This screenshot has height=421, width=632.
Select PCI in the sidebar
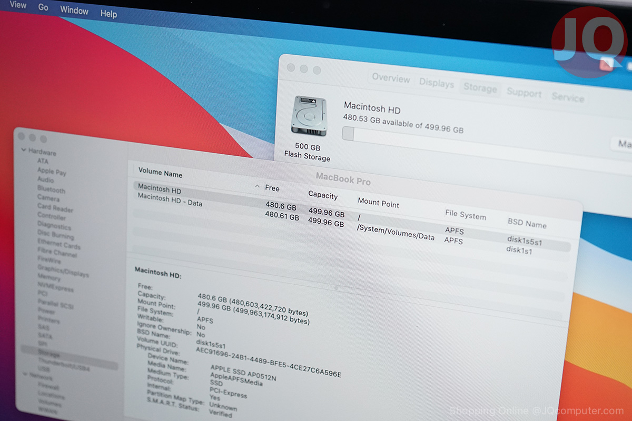click(x=42, y=293)
